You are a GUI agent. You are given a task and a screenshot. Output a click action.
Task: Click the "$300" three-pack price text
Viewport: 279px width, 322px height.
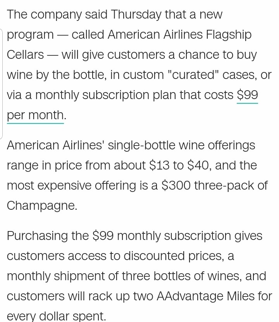(176, 185)
